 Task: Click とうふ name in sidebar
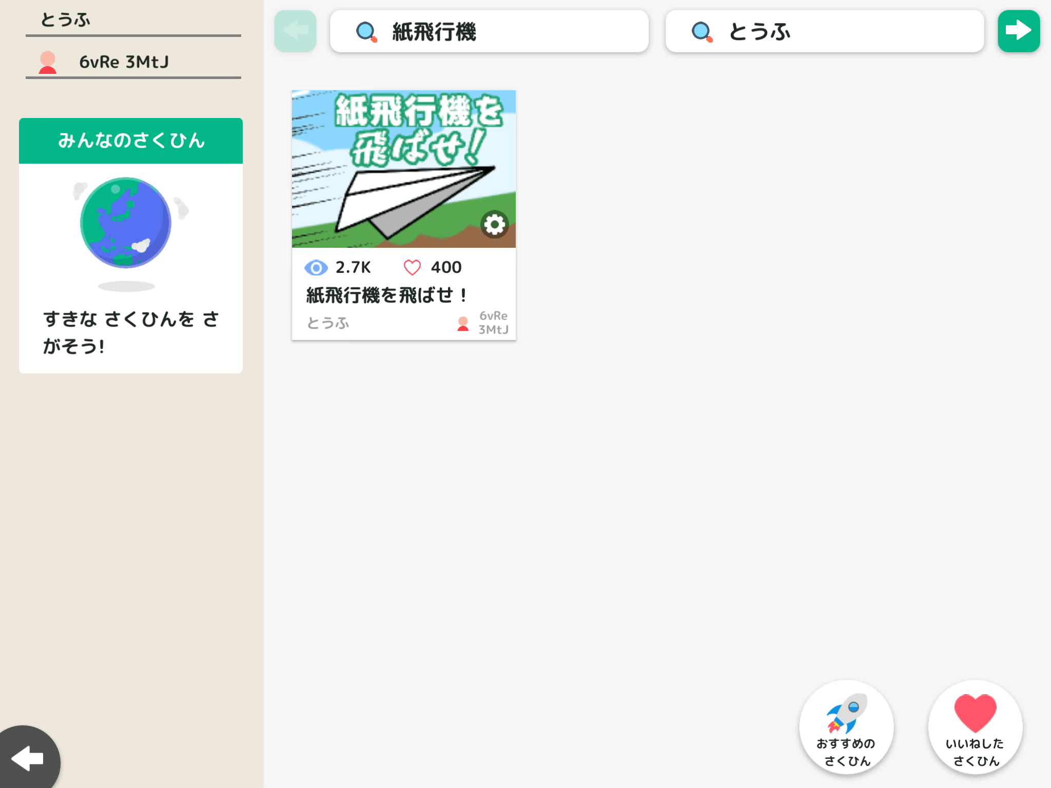[66, 20]
